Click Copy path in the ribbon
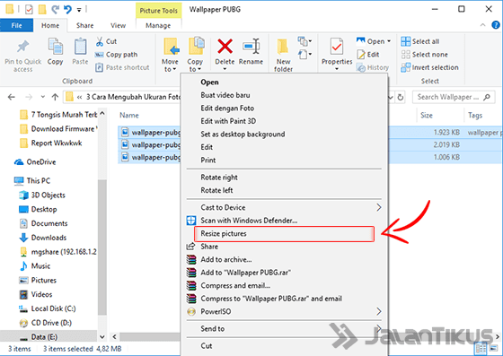The width and height of the screenshot is (503, 356). (116, 55)
